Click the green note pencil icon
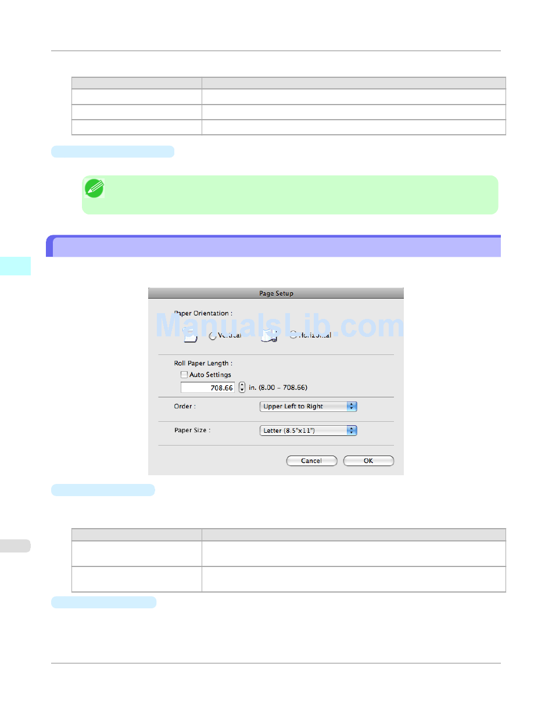552x714 pixels. pyautogui.click(x=94, y=189)
